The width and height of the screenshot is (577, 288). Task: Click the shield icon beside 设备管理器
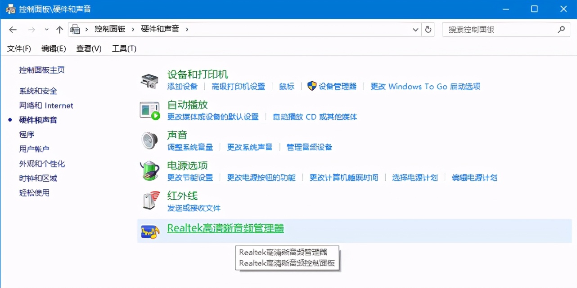point(312,86)
